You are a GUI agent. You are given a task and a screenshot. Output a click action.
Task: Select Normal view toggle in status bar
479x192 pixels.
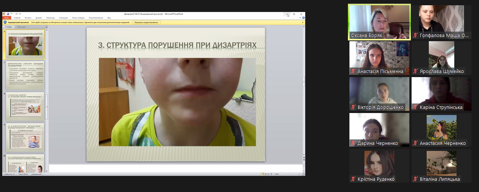262,174
